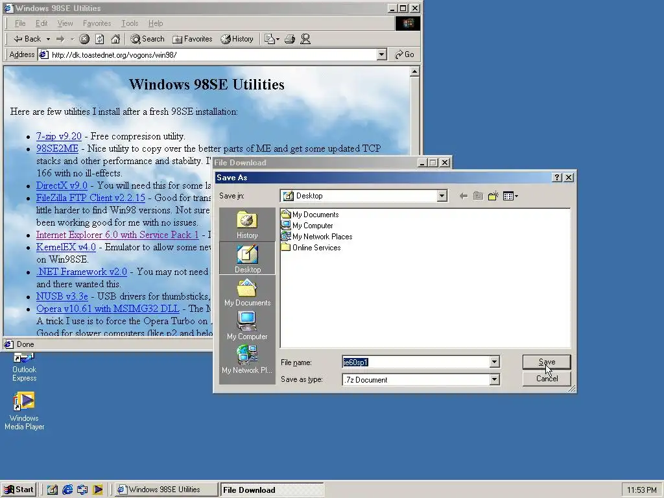Select the Online Services folder
Screen dimensions: 664x498
click(311, 247)
